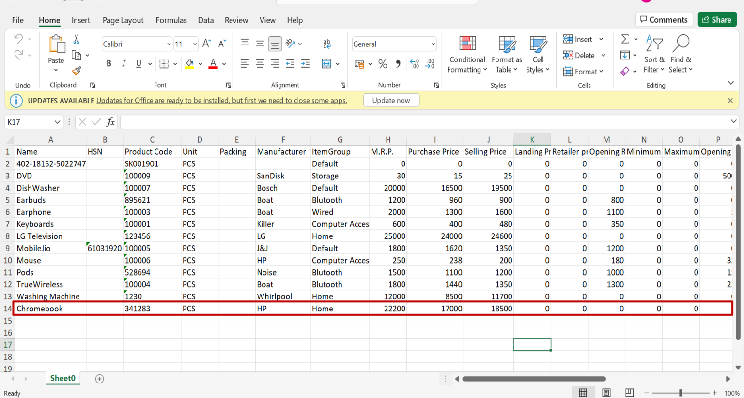This screenshot has width=744, height=398.
Task: Click the Clear eraser icon
Action: (625, 71)
